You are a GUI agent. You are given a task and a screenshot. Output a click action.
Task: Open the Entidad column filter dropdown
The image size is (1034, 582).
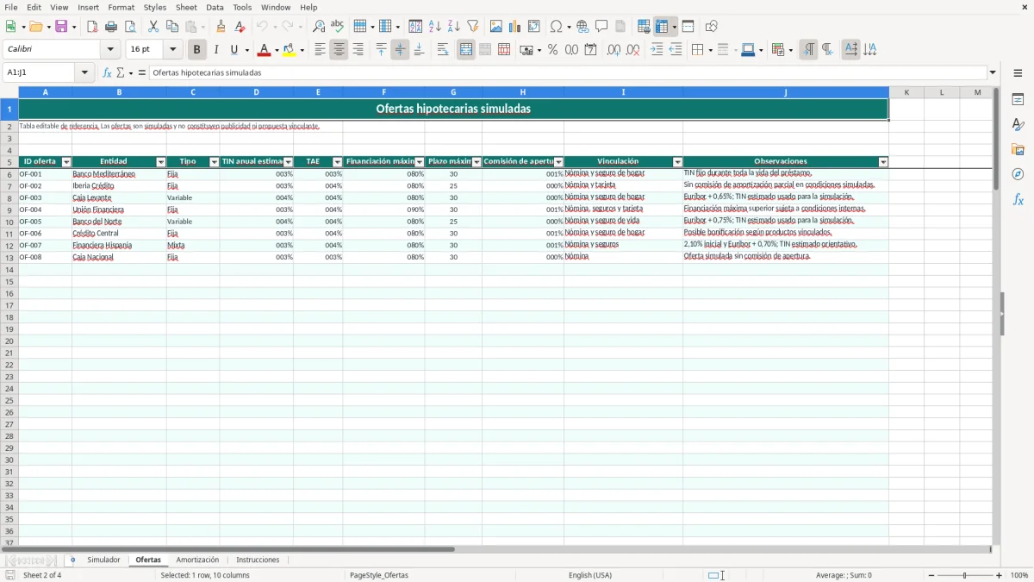(x=160, y=162)
